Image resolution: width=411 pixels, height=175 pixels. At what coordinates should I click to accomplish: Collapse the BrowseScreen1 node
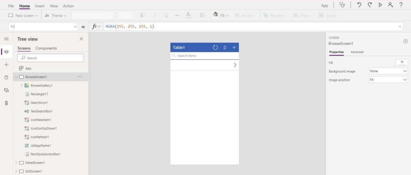(16, 77)
